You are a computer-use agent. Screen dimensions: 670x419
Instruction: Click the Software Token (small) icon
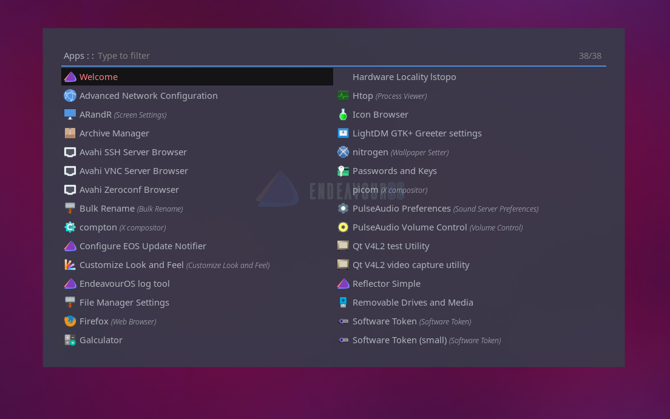point(343,340)
